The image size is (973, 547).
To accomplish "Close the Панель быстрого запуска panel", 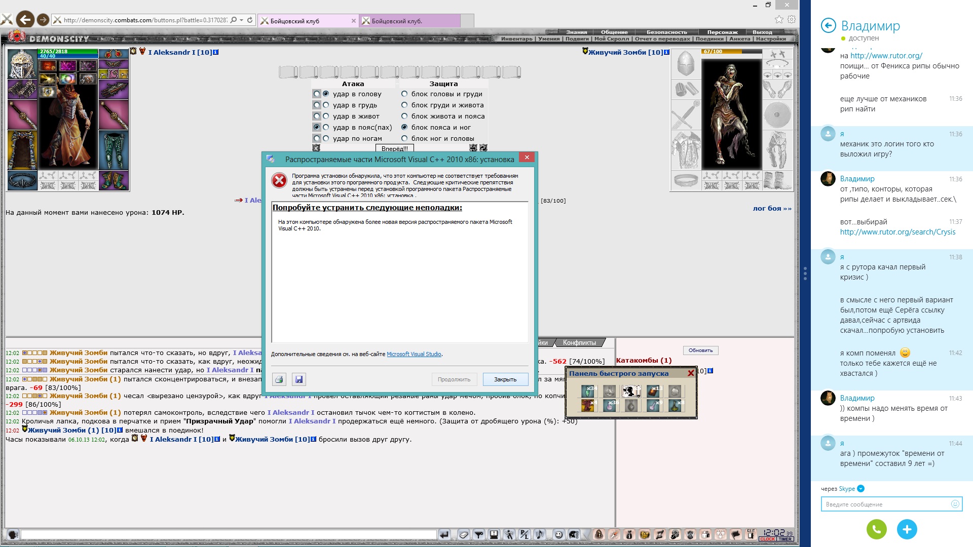I will (690, 373).
